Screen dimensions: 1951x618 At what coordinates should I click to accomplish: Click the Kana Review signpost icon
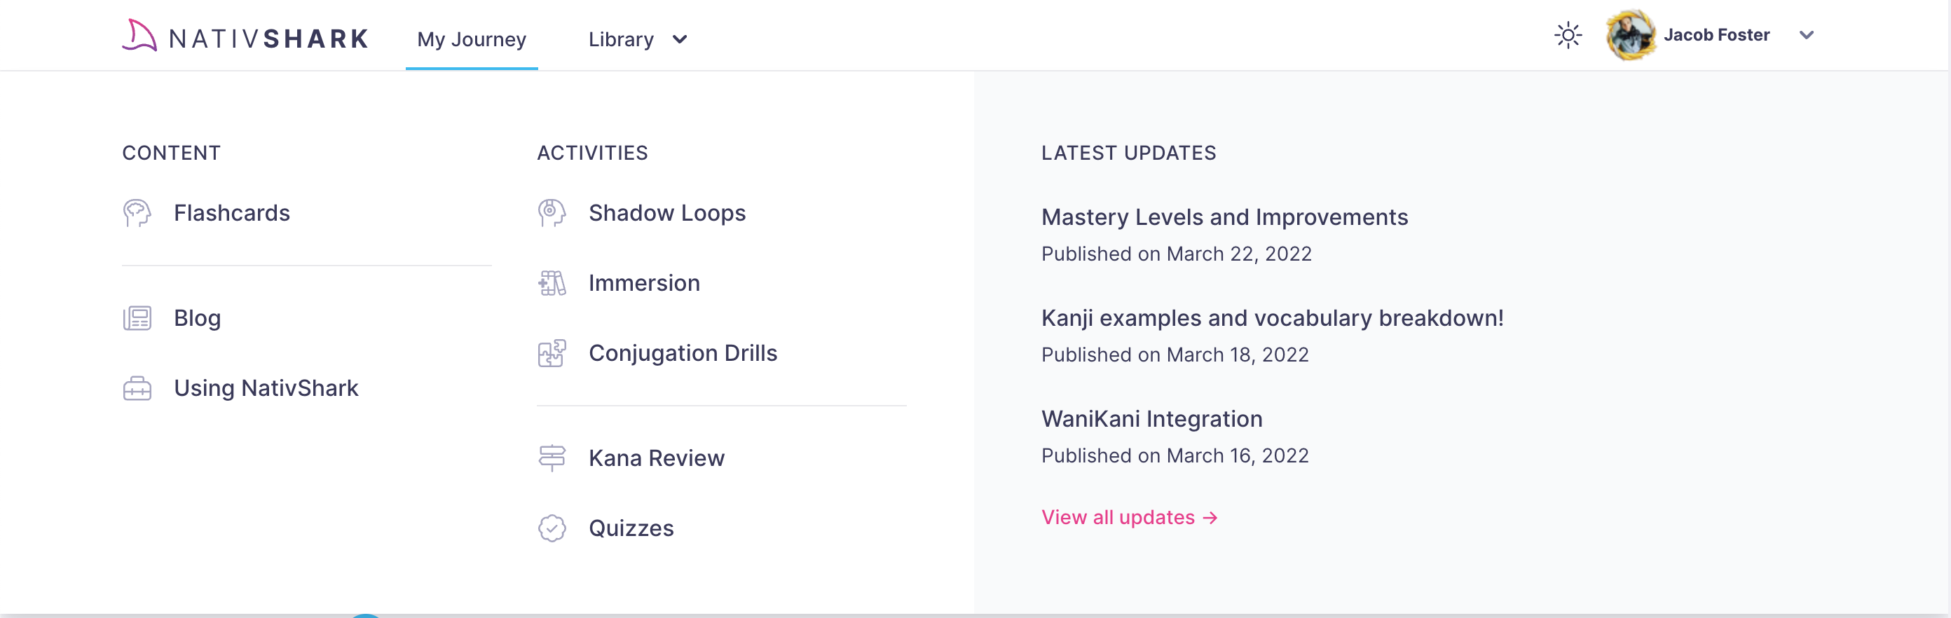click(x=552, y=458)
